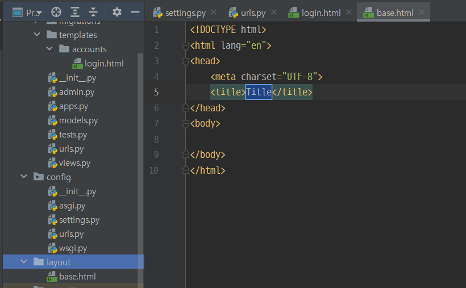Click line number 5 in the gutter
Viewport: 466px width, 288px height.
tap(156, 92)
